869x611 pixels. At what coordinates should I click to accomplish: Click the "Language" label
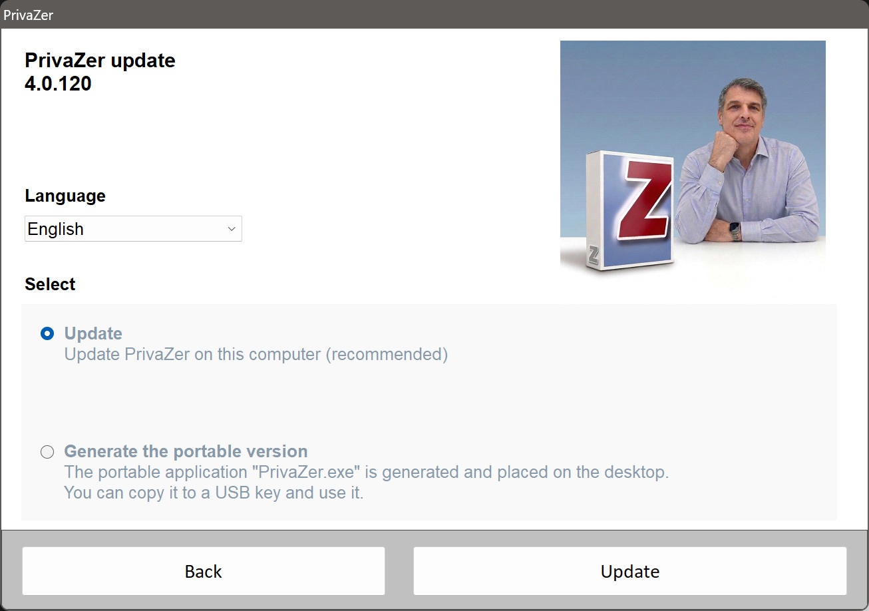tap(65, 196)
